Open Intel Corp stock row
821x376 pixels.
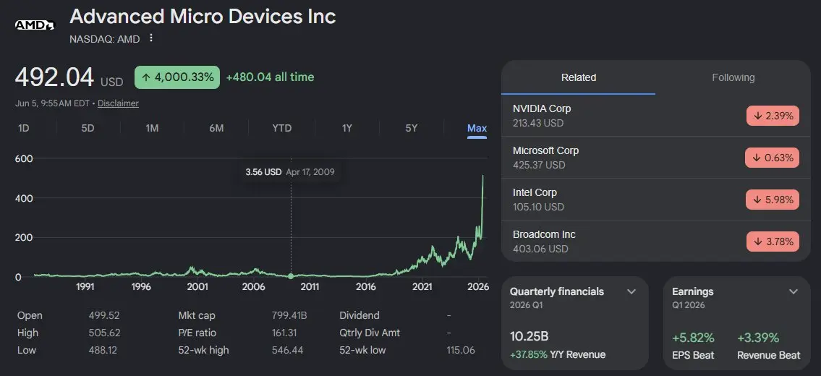655,200
